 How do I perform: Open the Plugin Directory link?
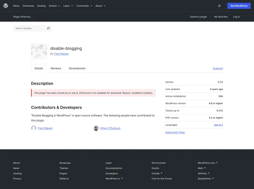coord(22,17)
